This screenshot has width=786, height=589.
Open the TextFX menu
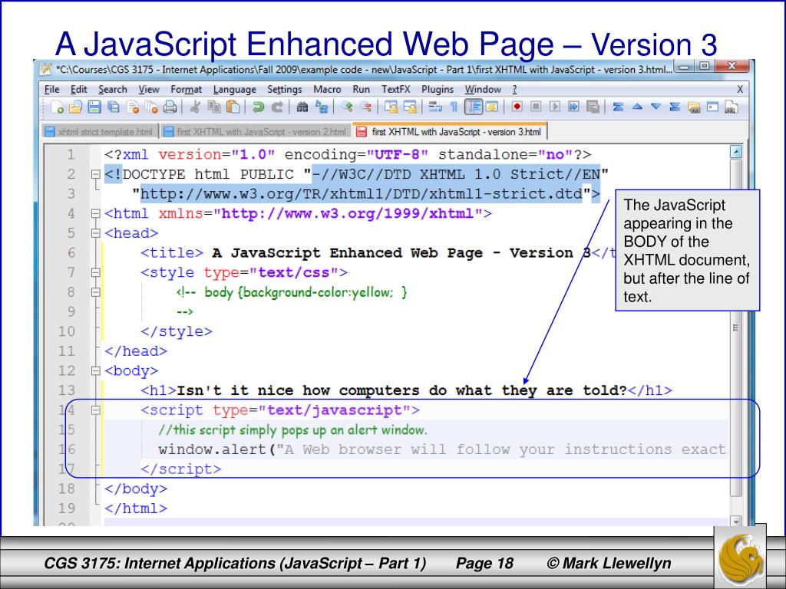pyautogui.click(x=395, y=89)
